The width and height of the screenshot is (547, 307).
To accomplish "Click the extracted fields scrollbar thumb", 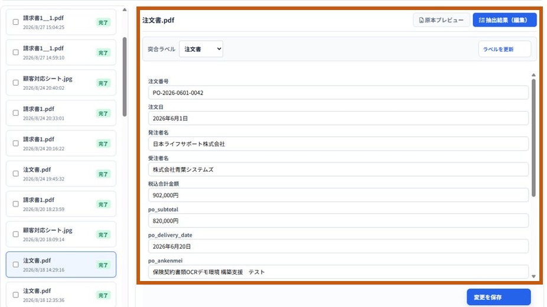I will [x=533, y=138].
